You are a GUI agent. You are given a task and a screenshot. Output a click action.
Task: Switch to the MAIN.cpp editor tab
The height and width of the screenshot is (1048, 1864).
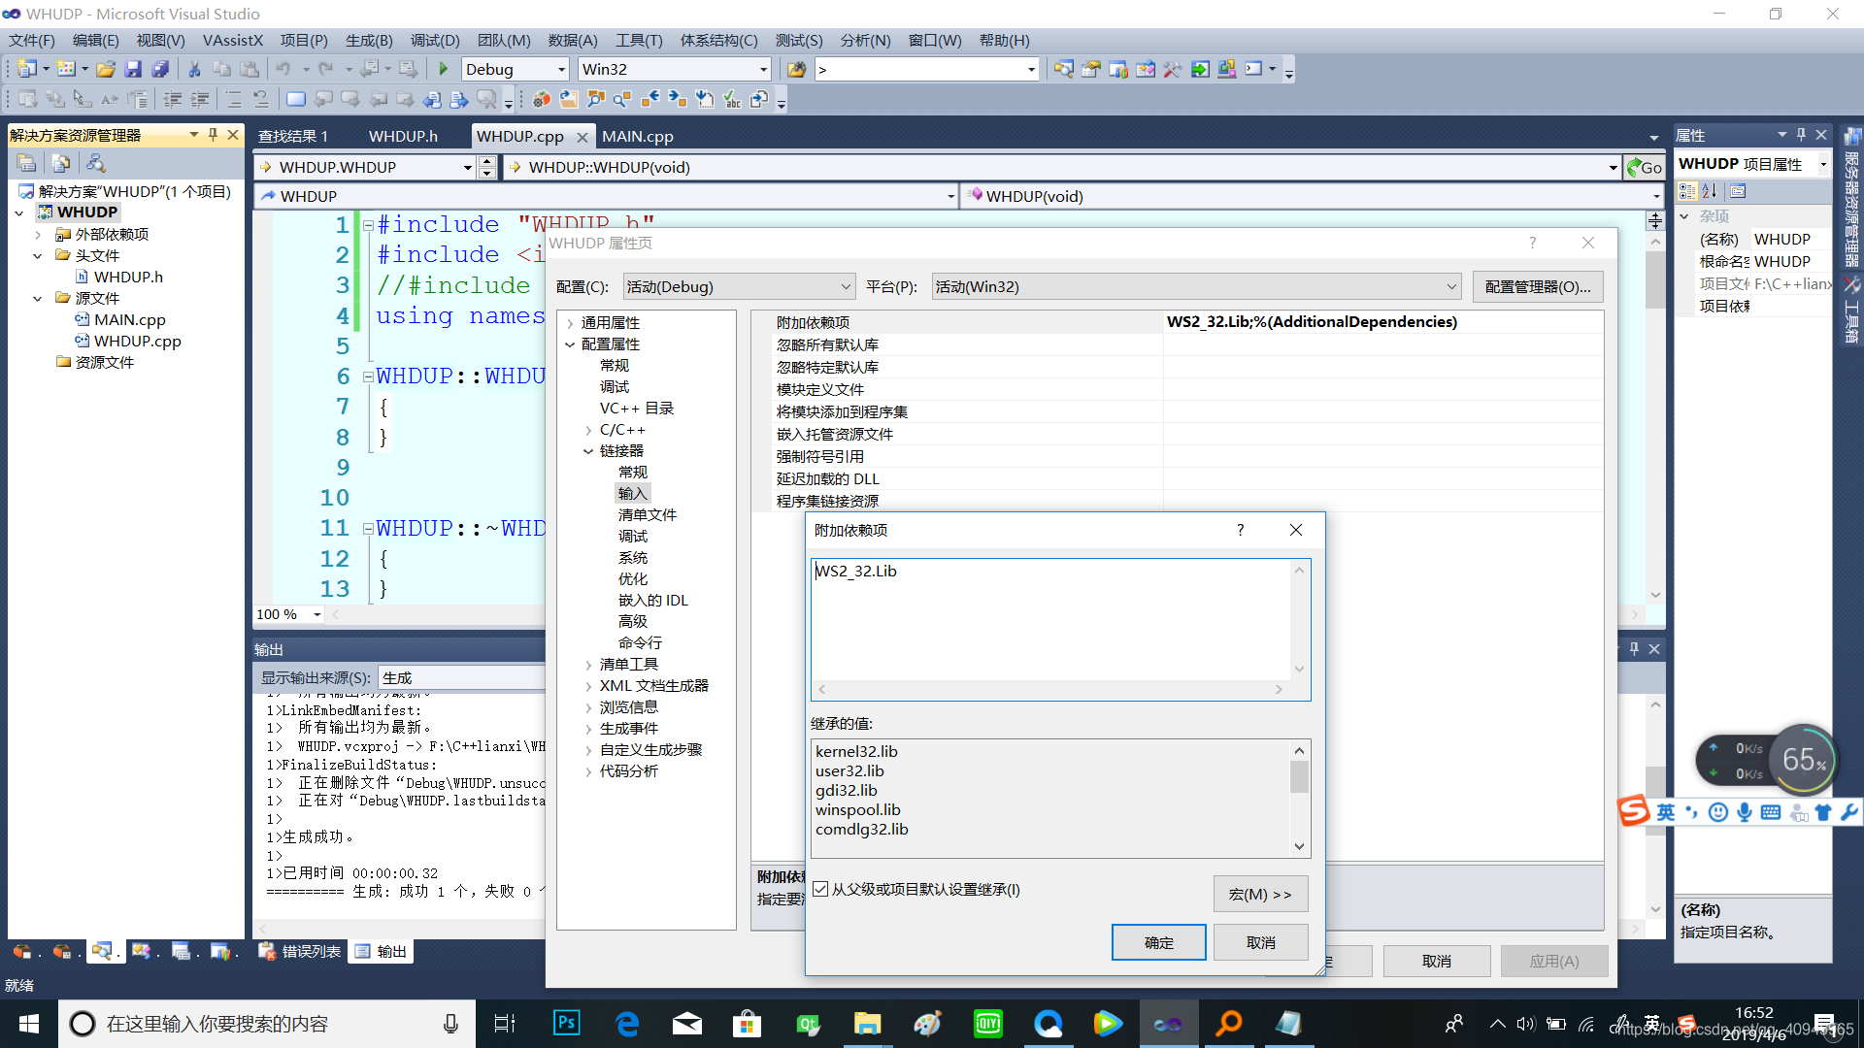[637, 136]
